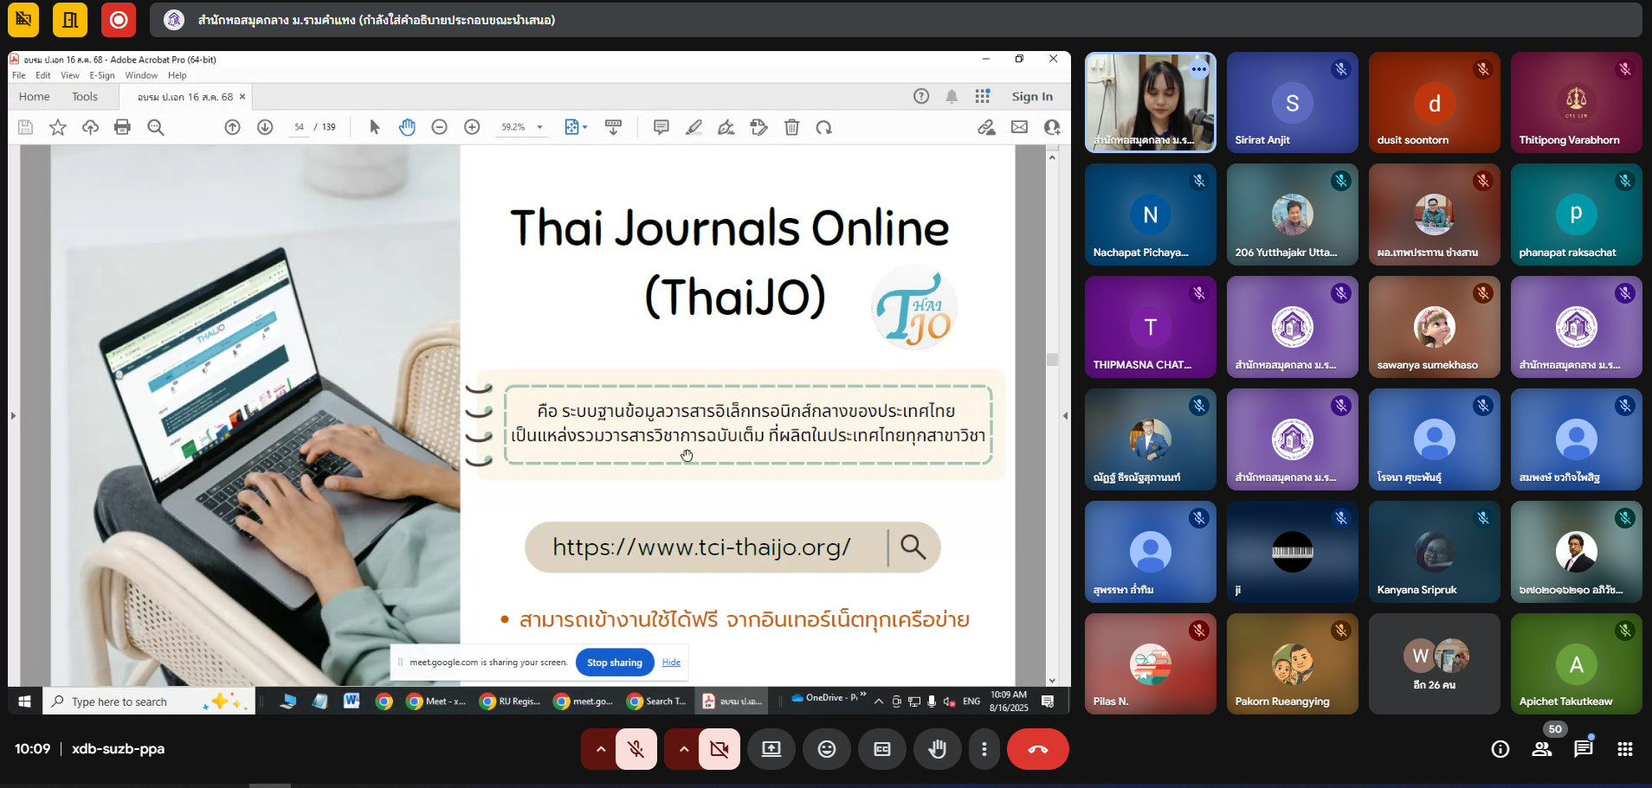The width and height of the screenshot is (1652, 788).
Task: Open audio settings chevron beside microphone
Action: [600, 749]
